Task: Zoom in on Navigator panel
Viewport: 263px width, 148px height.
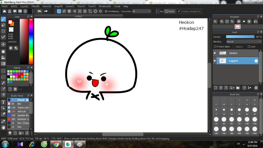Action: tap(222, 22)
